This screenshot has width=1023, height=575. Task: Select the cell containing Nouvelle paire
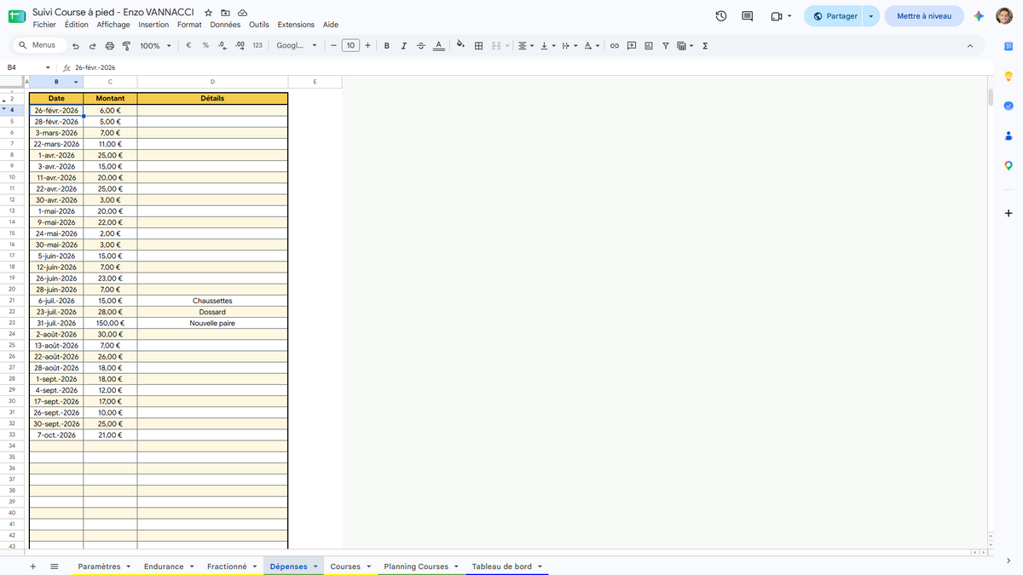point(212,323)
